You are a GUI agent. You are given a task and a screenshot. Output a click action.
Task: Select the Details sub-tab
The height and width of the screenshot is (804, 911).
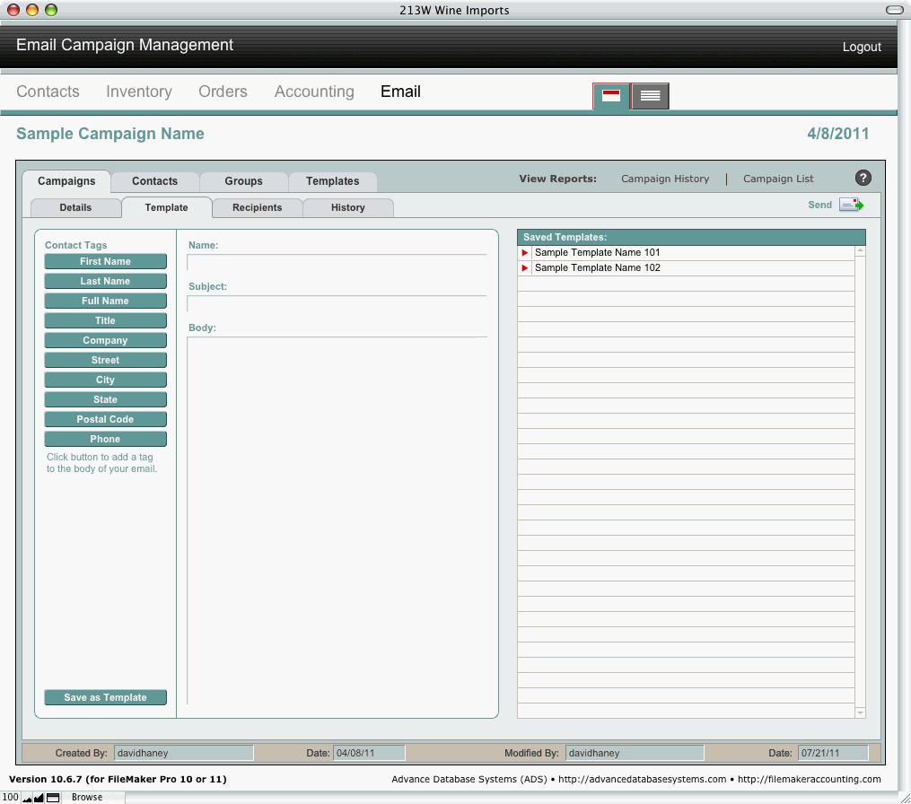pos(75,207)
